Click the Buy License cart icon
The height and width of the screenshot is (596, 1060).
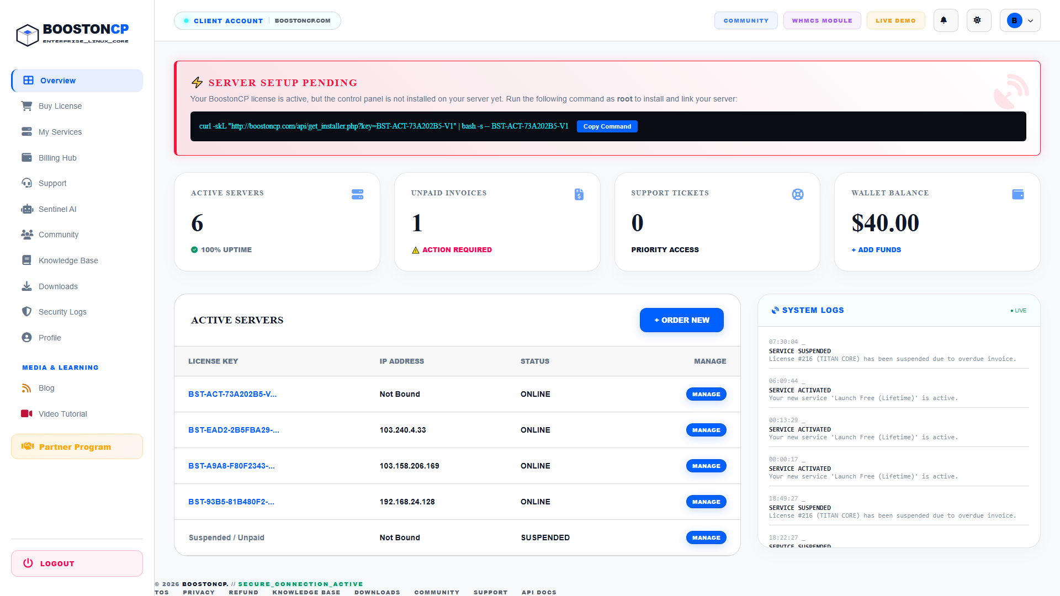[x=26, y=106]
